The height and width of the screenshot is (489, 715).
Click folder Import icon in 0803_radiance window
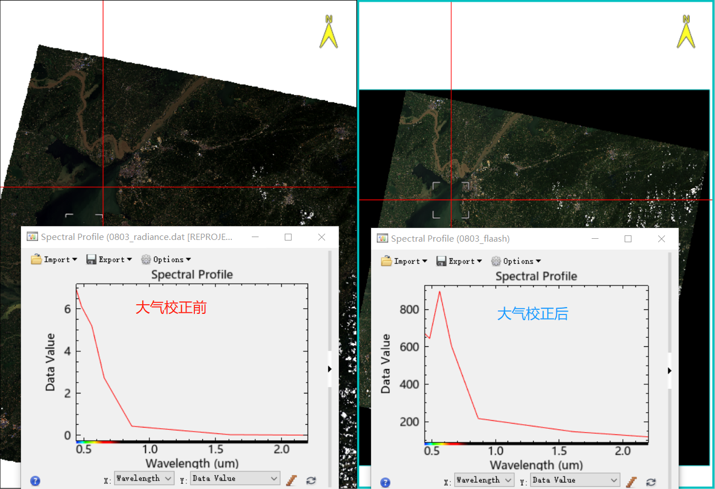coord(36,259)
